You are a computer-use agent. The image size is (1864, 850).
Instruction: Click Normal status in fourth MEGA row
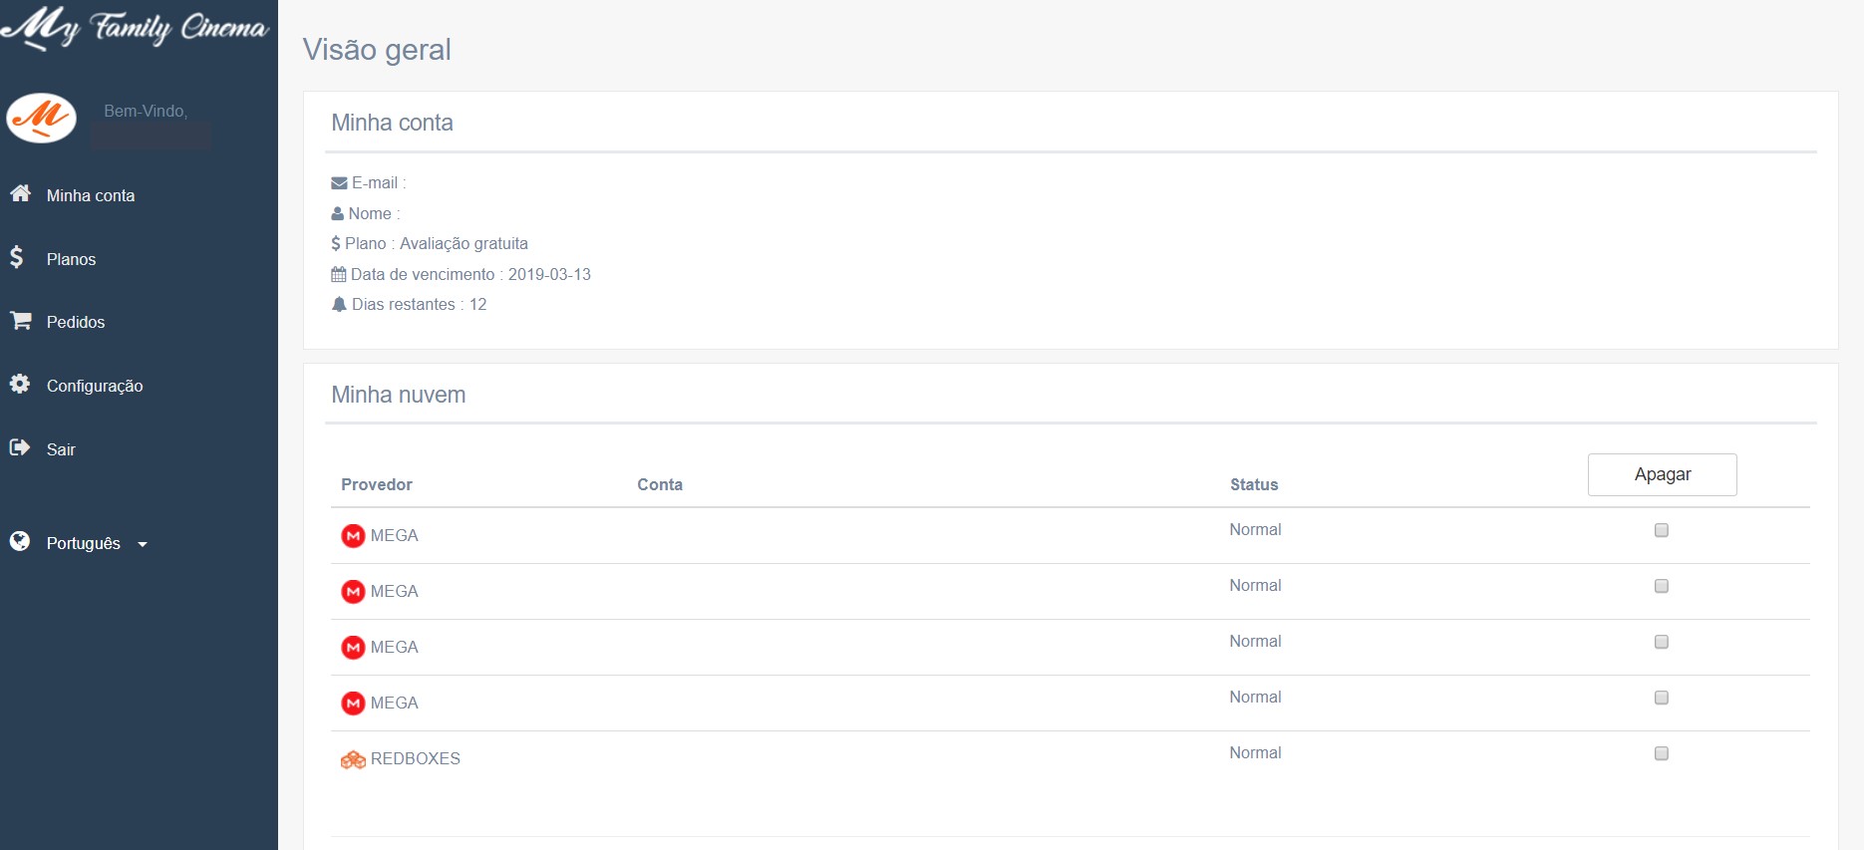(x=1255, y=698)
